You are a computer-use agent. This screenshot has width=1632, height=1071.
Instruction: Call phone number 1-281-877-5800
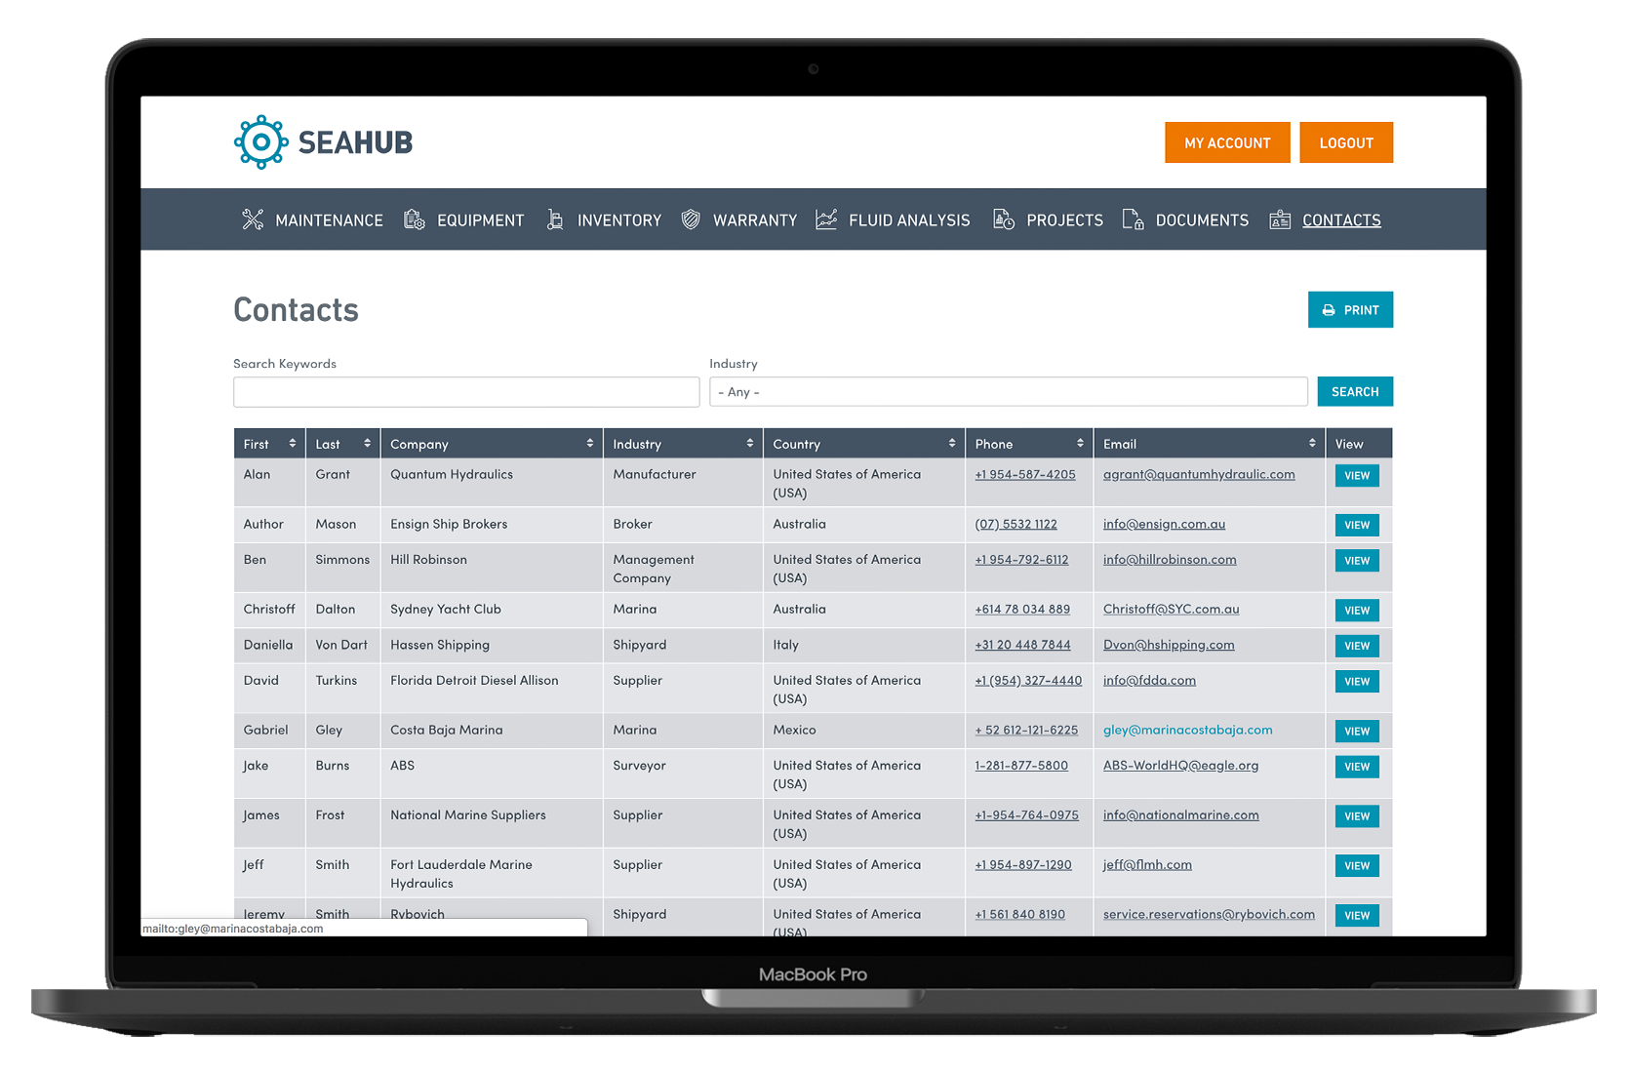tap(1021, 765)
